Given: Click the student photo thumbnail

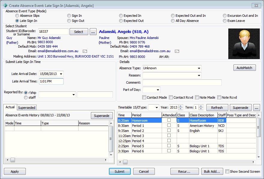Looking at the screenshot, I should coord(244,44).
